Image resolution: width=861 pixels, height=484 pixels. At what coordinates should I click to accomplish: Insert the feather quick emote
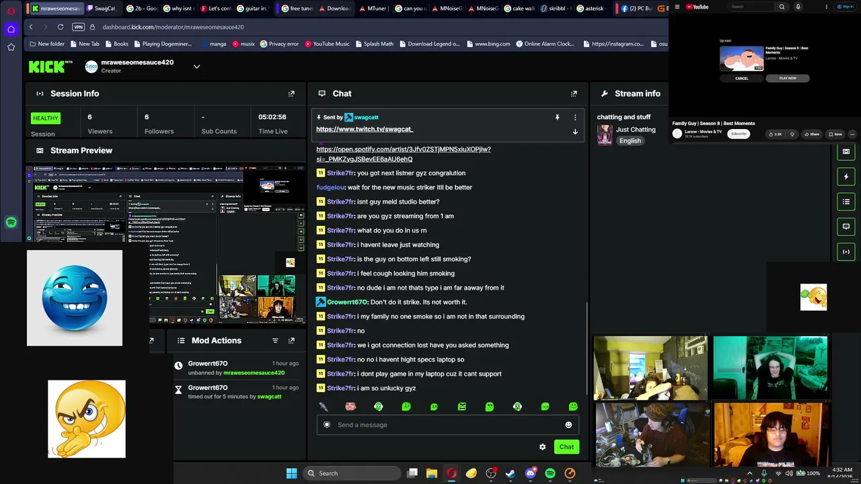coord(323,407)
